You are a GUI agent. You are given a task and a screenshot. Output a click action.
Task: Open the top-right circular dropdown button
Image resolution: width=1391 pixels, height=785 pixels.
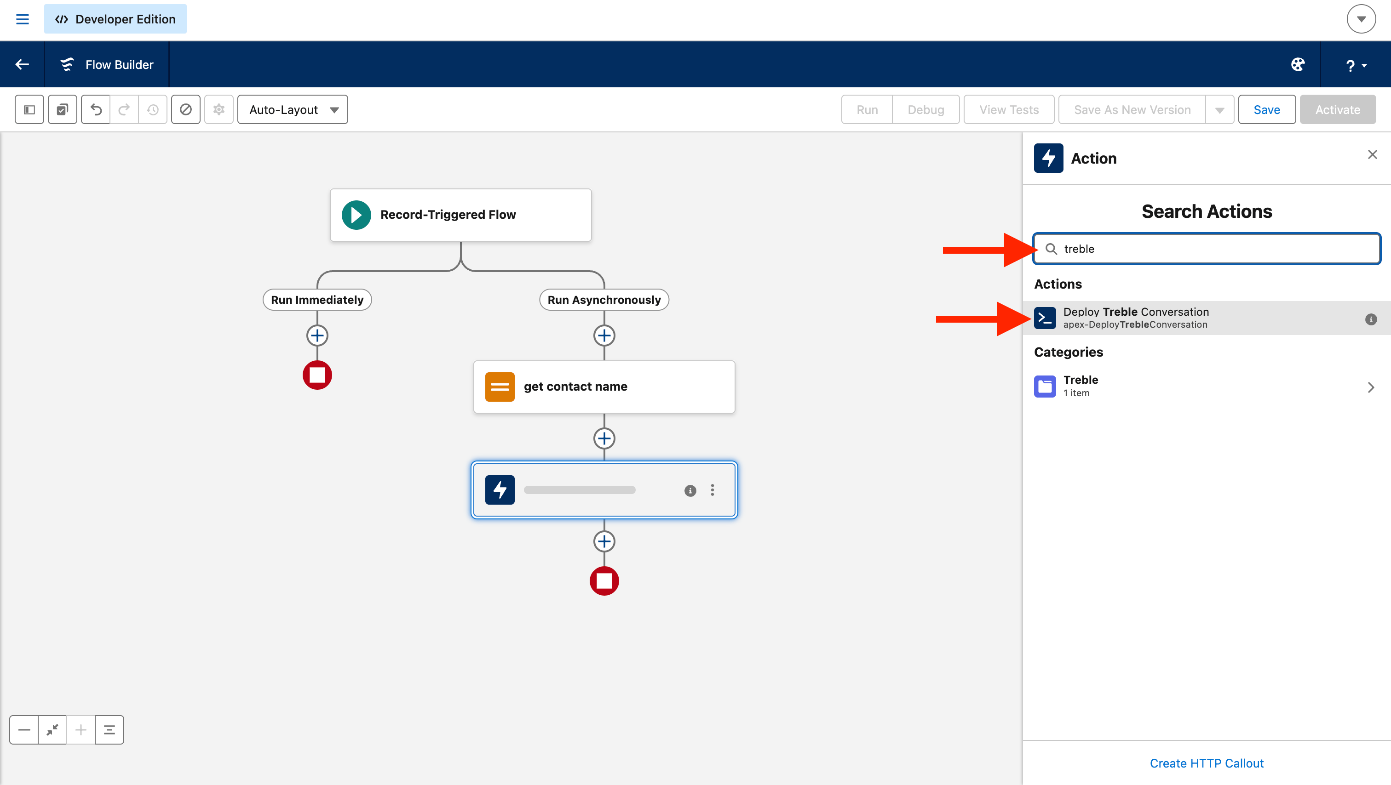point(1361,19)
